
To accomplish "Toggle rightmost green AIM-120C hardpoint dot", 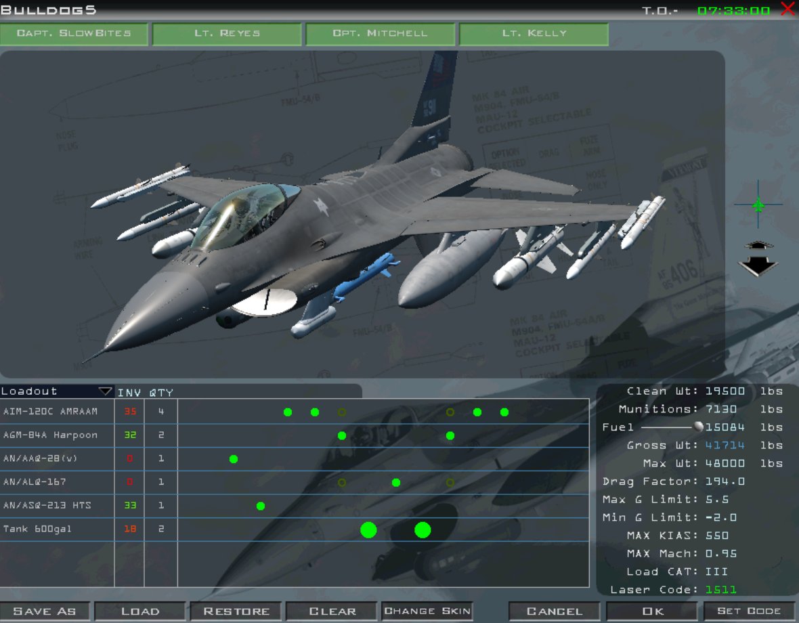I will pos(504,412).
